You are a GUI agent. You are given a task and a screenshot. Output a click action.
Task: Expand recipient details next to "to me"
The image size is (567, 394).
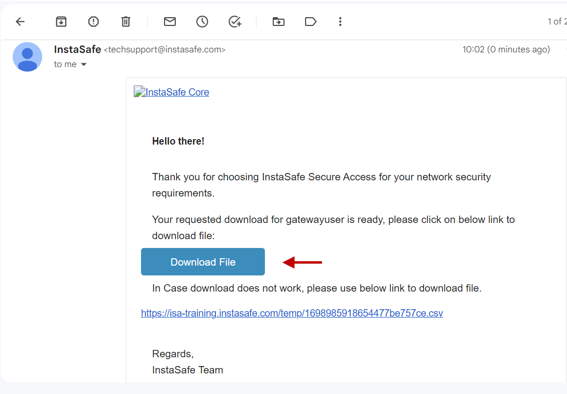[x=84, y=64]
